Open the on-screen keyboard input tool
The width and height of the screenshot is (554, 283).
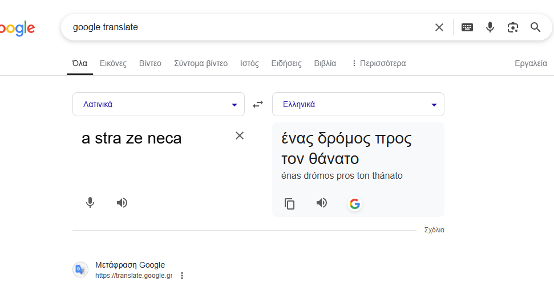coord(467,27)
